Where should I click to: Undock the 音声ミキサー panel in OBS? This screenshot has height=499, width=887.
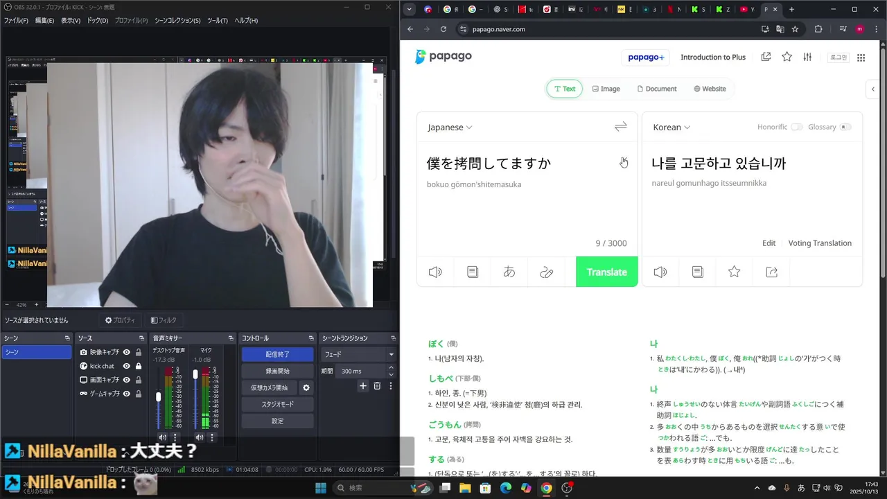pos(231,338)
